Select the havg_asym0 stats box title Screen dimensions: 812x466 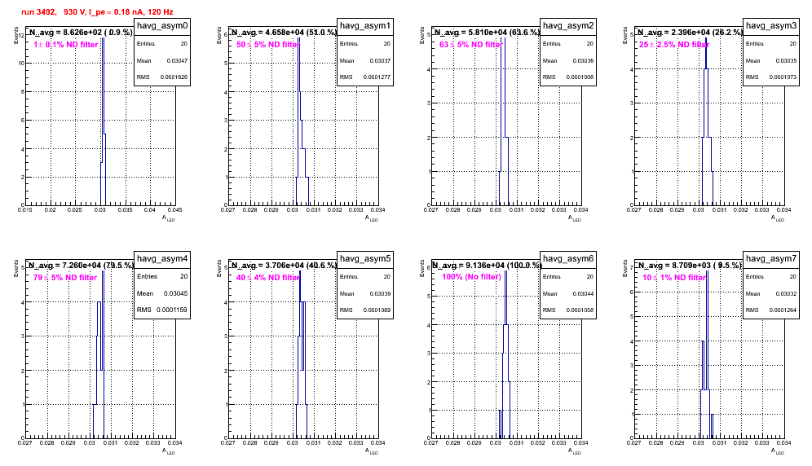coord(162,26)
